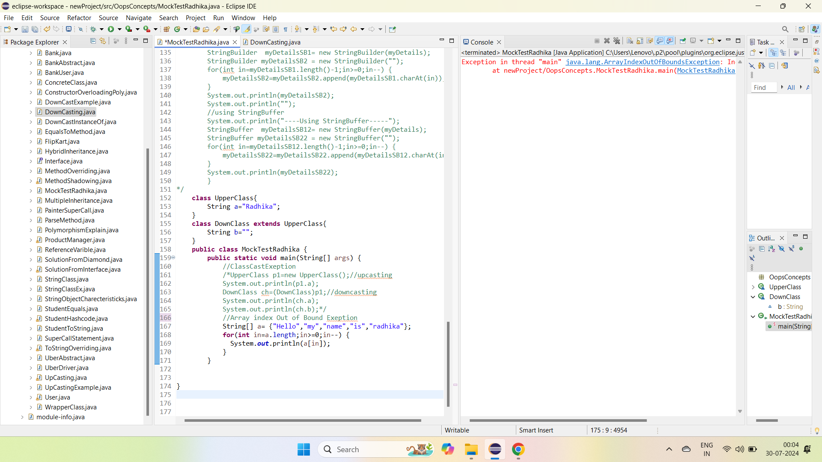Click the New Java Class icon
Viewport: 822px width, 462px height.
coord(177,29)
